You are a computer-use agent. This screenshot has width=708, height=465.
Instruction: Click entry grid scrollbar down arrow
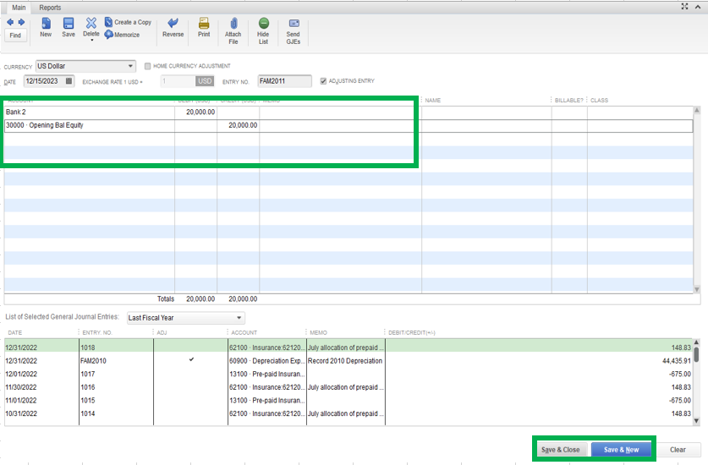(x=697, y=289)
